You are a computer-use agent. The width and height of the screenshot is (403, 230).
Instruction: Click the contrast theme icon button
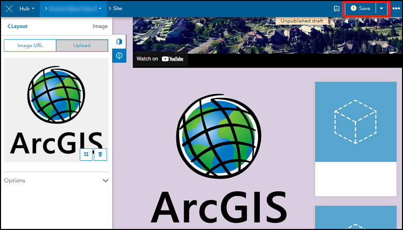[x=120, y=41]
